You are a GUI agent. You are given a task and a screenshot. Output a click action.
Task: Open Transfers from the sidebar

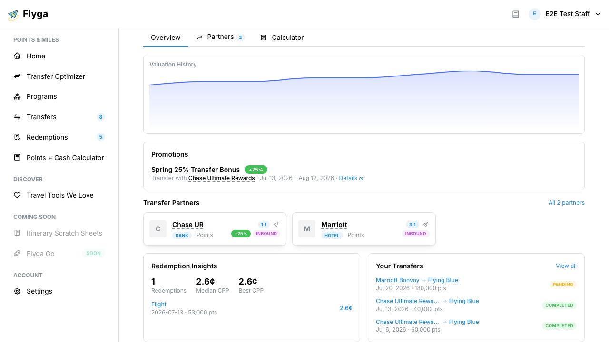[x=59, y=117]
